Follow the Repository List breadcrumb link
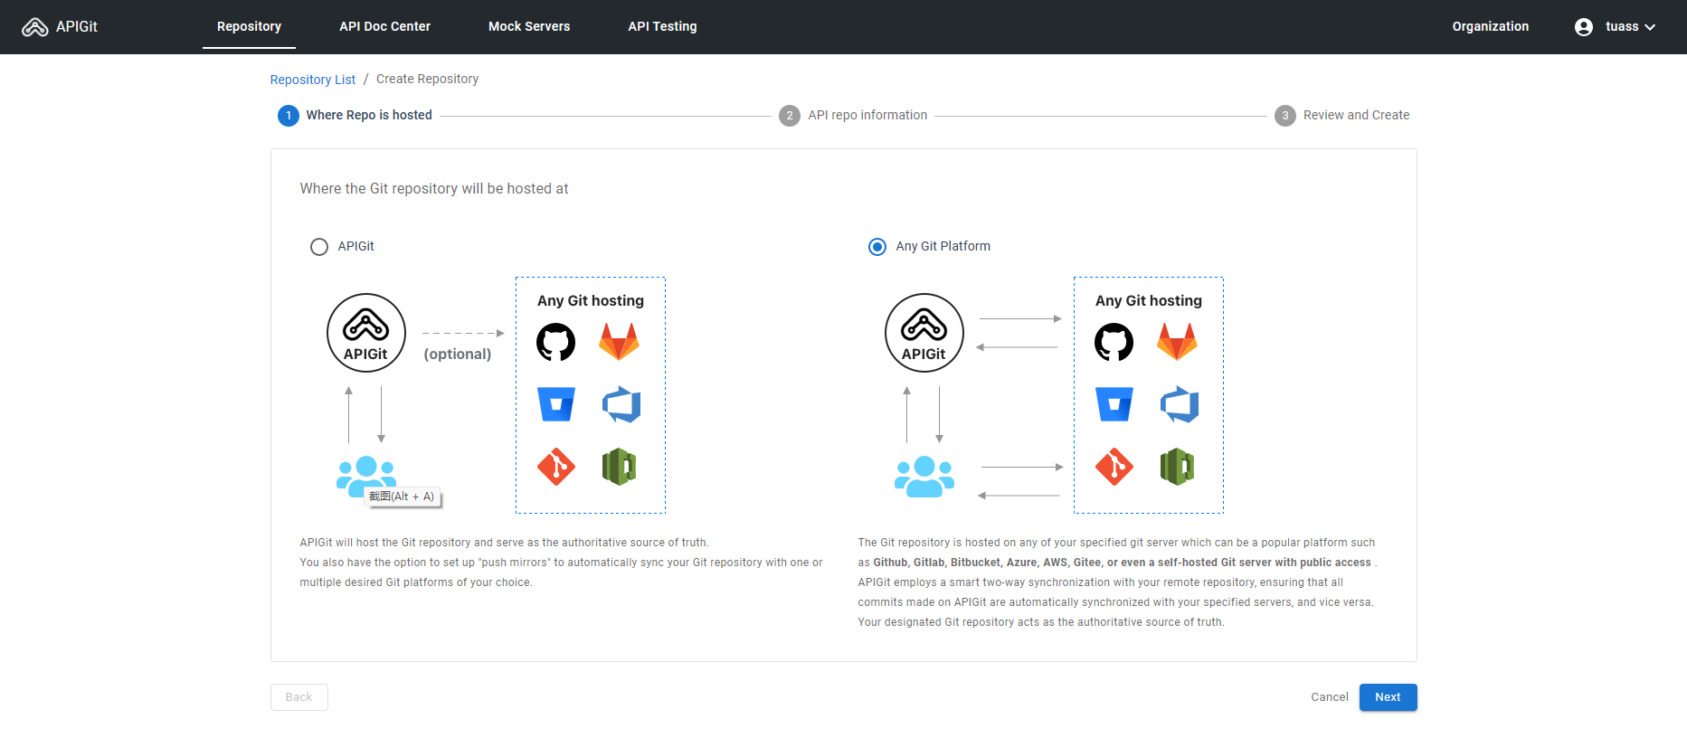The height and width of the screenshot is (738, 1687). (x=313, y=80)
